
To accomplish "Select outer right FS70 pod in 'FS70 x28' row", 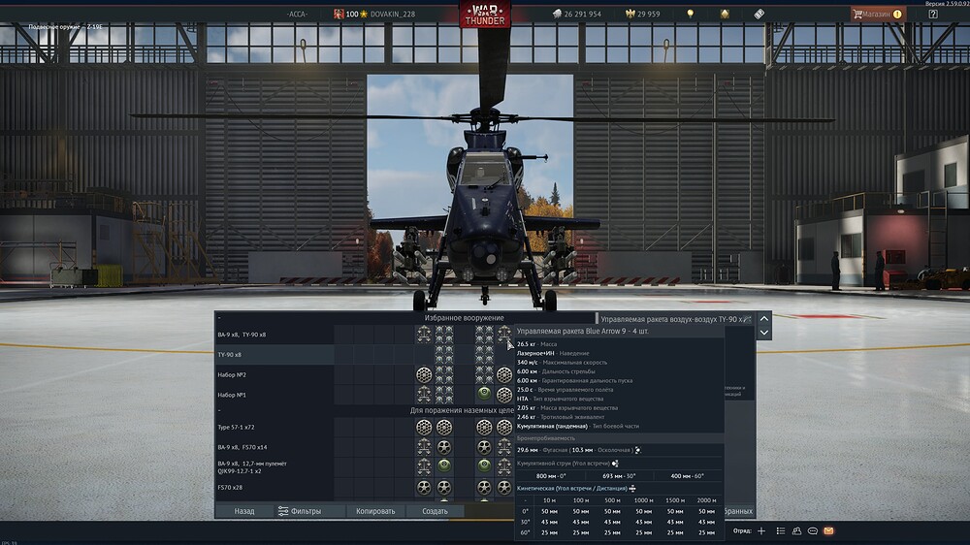I will 504,488.
